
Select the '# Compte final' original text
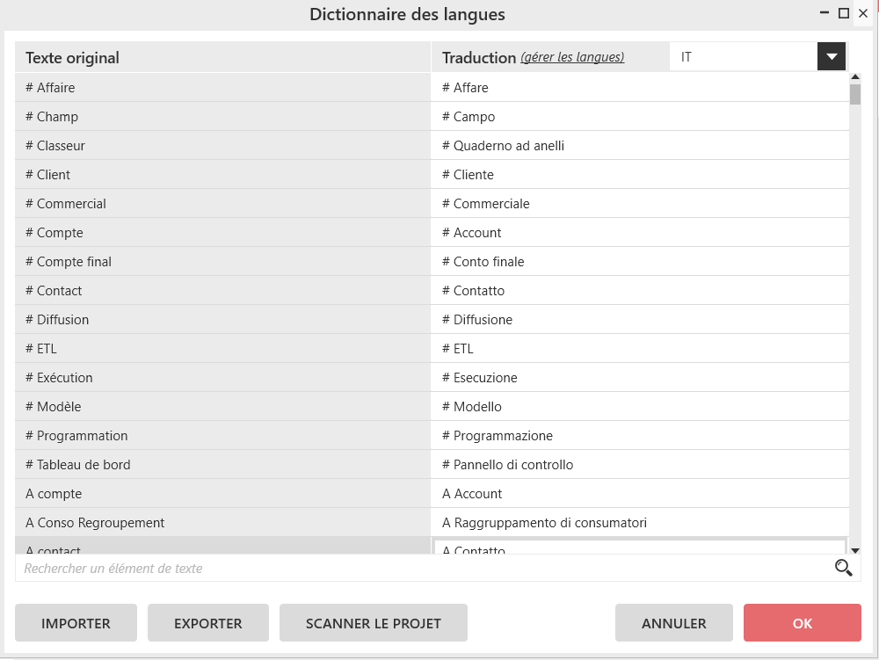[x=222, y=262]
